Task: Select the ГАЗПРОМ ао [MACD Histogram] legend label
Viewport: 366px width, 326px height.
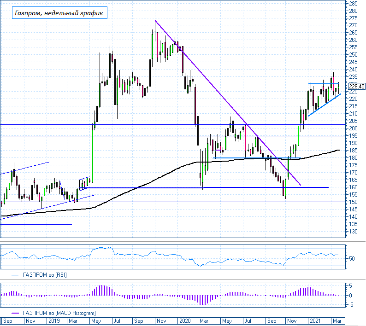Action: (x=59, y=313)
